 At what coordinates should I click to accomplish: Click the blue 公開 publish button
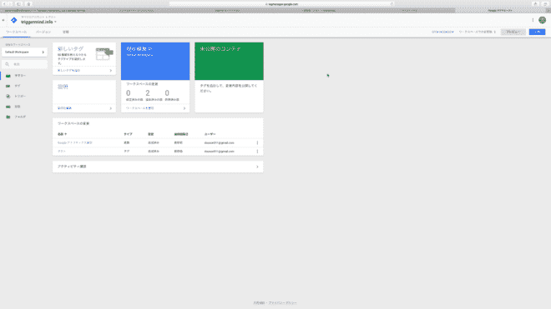pyautogui.click(x=537, y=32)
